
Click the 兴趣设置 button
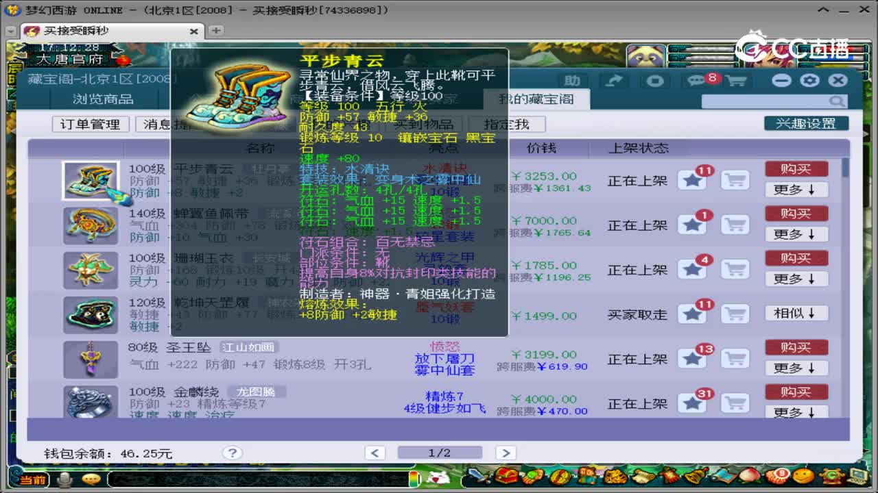(x=806, y=123)
